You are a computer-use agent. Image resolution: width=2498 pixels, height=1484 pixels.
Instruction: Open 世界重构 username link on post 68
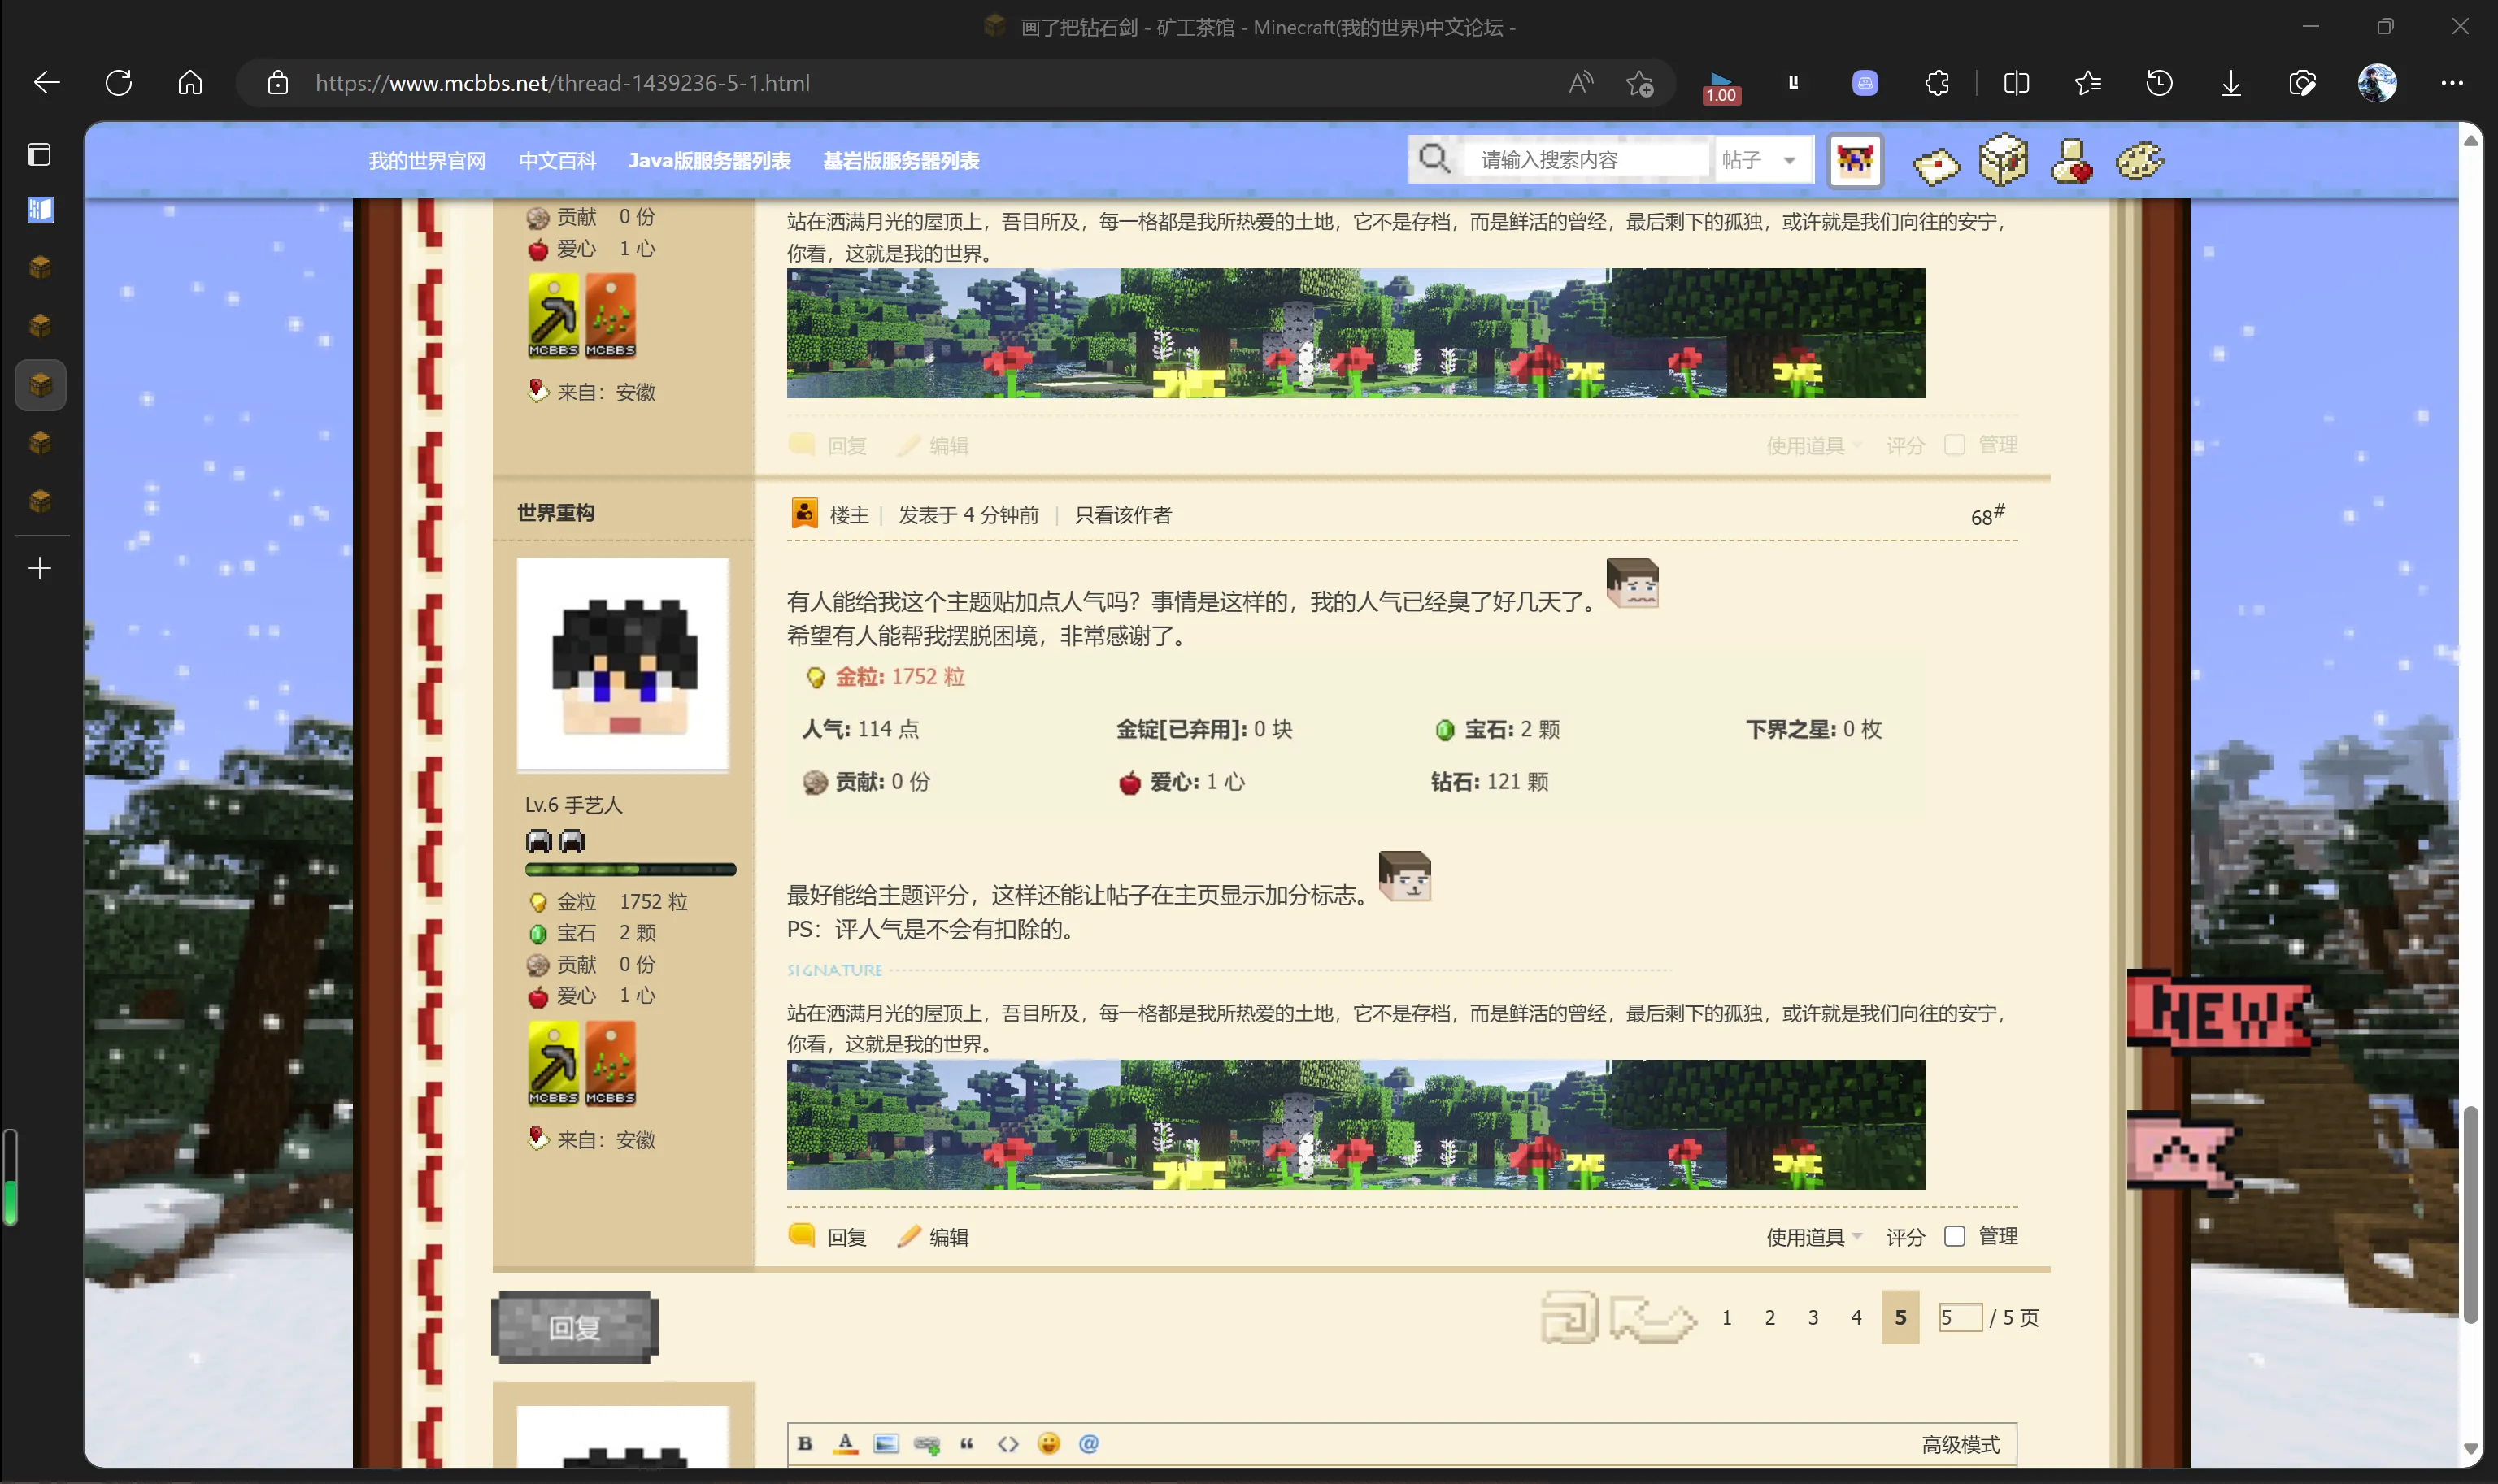click(x=555, y=512)
